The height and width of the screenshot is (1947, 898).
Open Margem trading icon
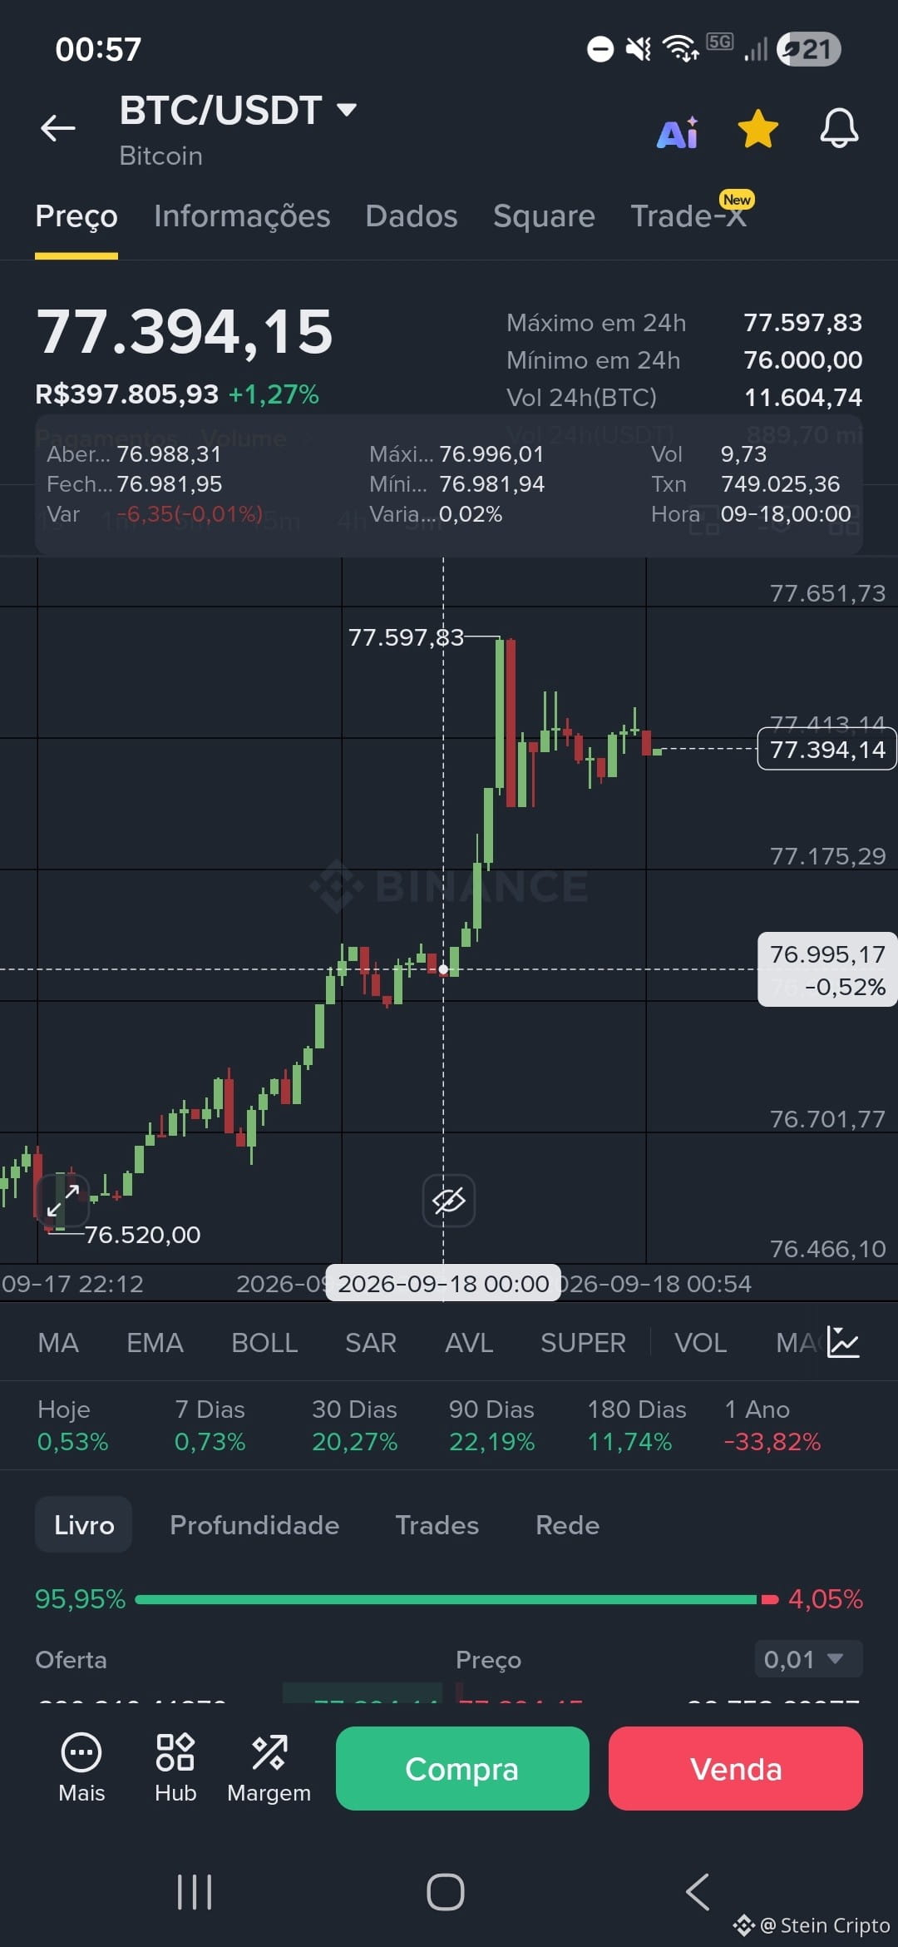point(269,1768)
